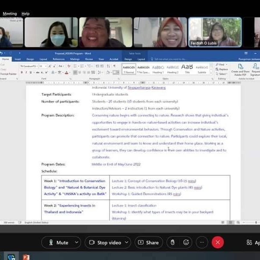Select Fardiah O Lubis video thumbnail
Viewport: 260px width, 260px height.
215,32
